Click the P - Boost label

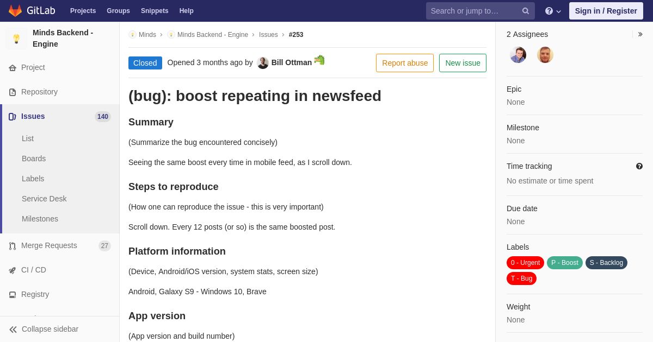pos(565,263)
